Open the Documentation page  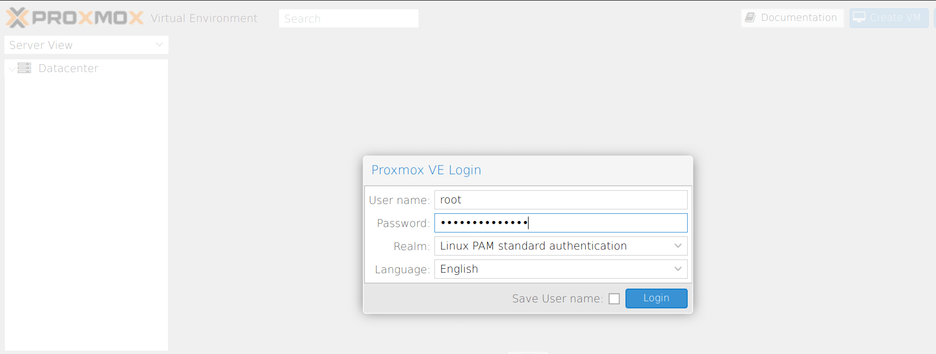pyautogui.click(x=792, y=18)
